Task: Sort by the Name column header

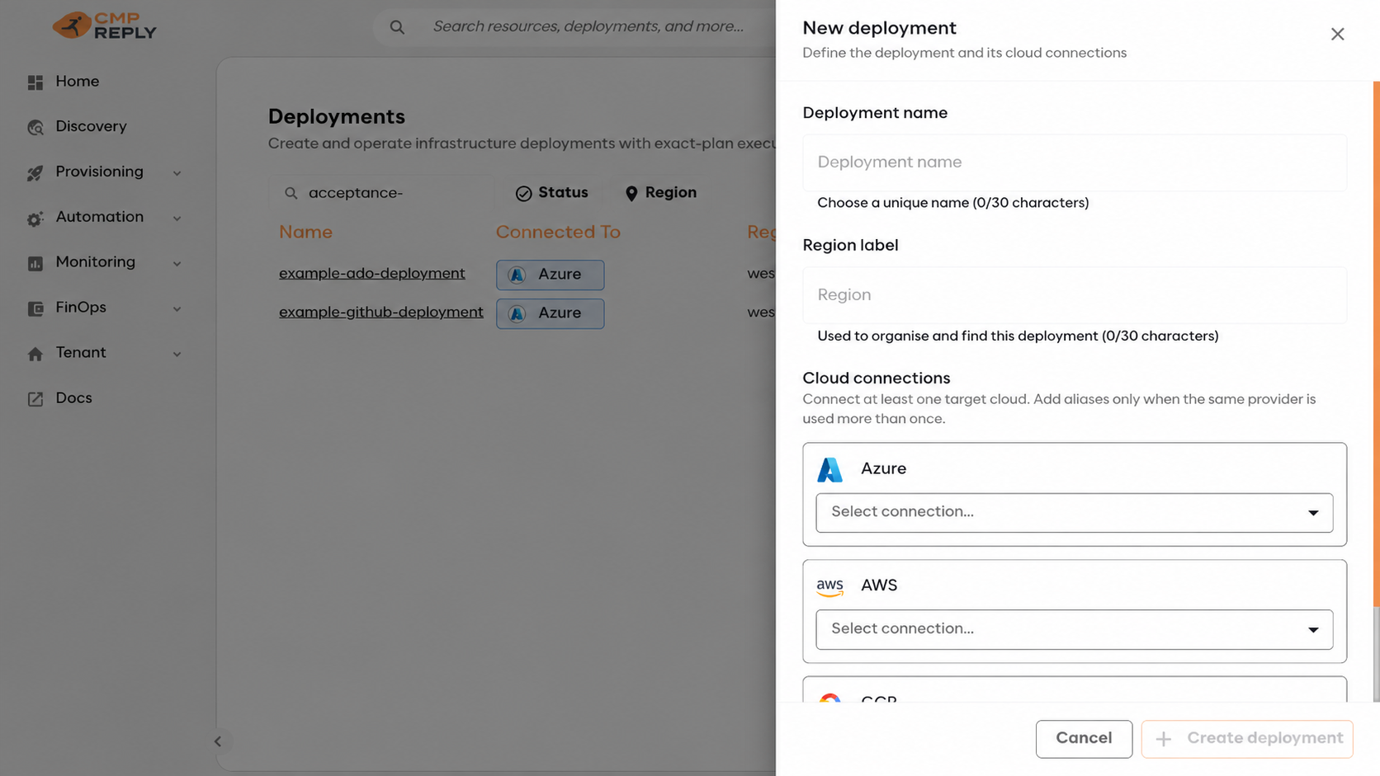Action: (x=305, y=233)
